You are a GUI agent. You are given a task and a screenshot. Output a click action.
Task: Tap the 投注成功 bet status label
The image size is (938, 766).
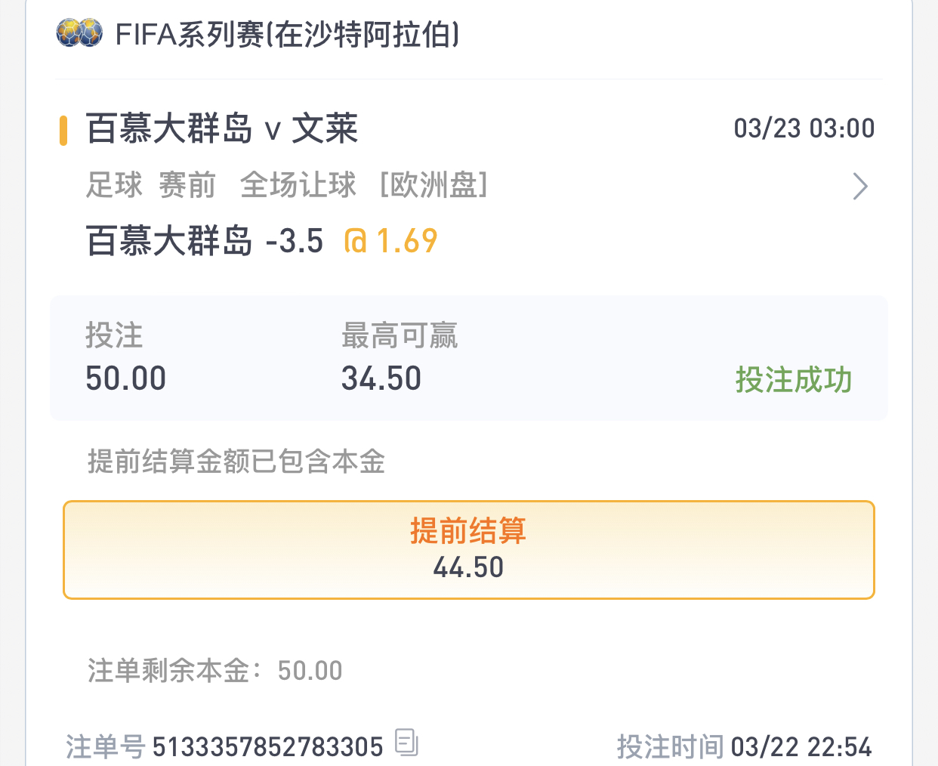(x=794, y=380)
